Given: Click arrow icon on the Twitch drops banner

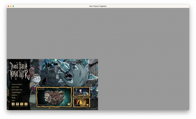Looking at the screenshot, I should pyautogui.click(x=88, y=105).
